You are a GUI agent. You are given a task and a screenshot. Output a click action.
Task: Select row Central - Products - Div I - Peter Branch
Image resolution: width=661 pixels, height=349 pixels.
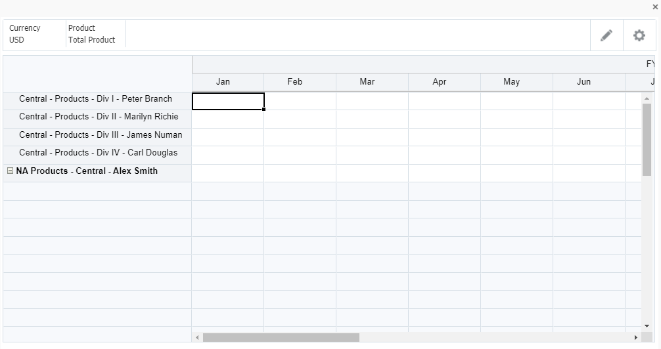97,101
